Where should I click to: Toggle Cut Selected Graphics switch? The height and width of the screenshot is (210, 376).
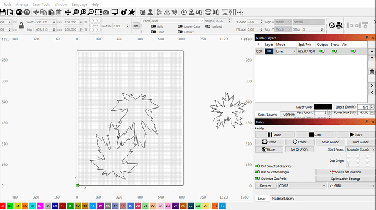pyautogui.click(x=257, y=166)
